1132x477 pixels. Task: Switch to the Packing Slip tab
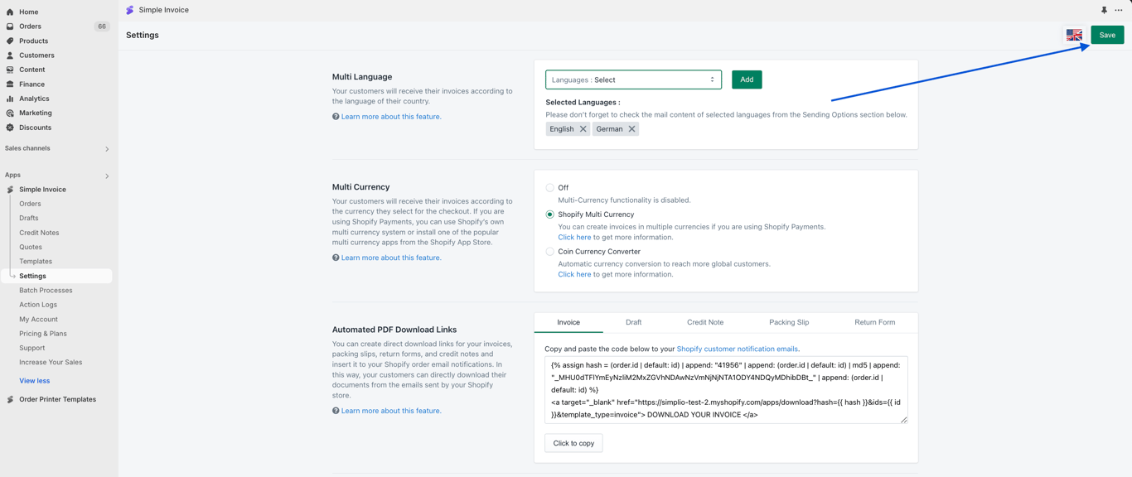tap(789, 322)
